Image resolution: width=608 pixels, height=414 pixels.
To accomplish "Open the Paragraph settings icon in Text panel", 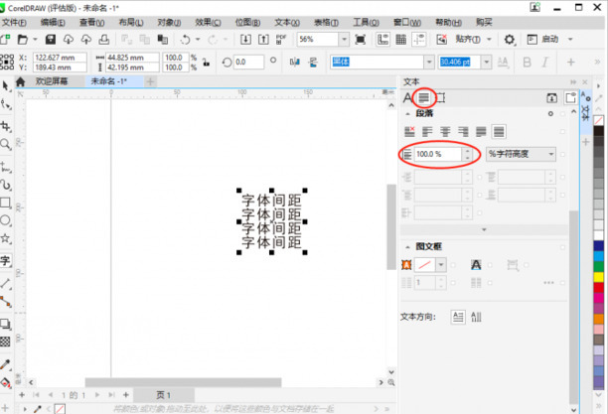I will (x=424, y=97).
